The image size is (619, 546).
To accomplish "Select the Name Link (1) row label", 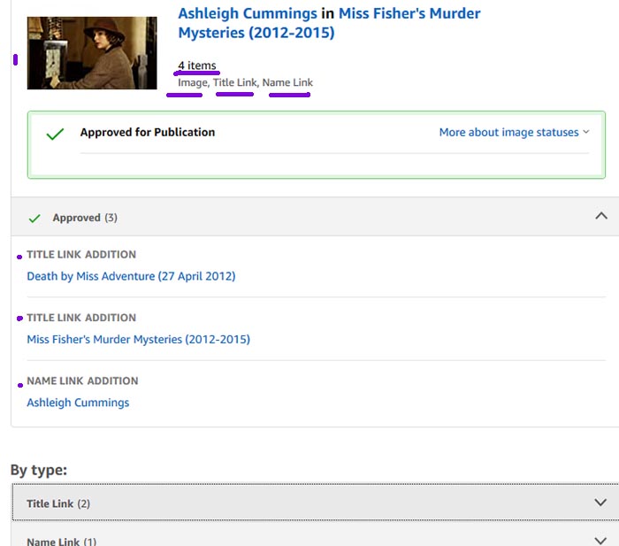I will click(61, 541).
